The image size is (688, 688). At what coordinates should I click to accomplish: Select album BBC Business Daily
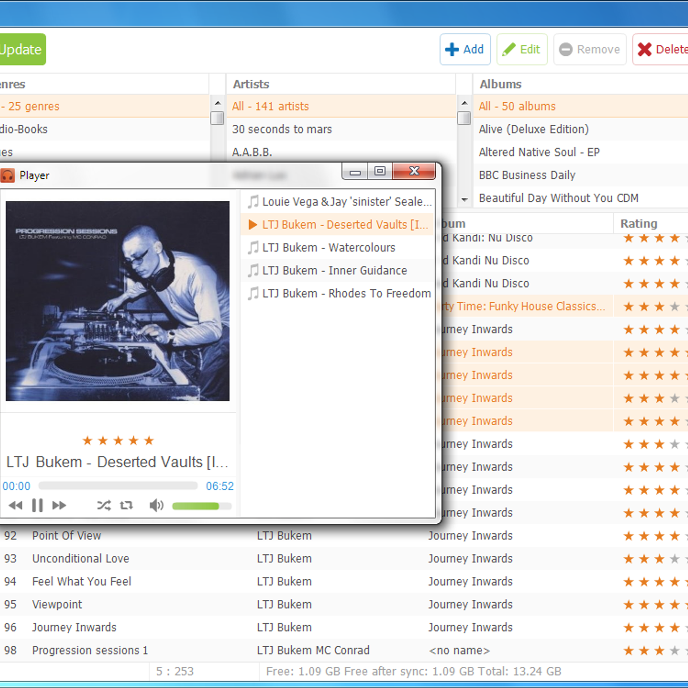pos(580,175)
